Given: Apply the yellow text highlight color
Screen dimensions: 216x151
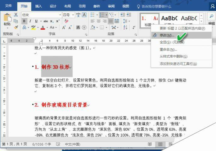Looking at the screenshot, I should pos(33,27).
